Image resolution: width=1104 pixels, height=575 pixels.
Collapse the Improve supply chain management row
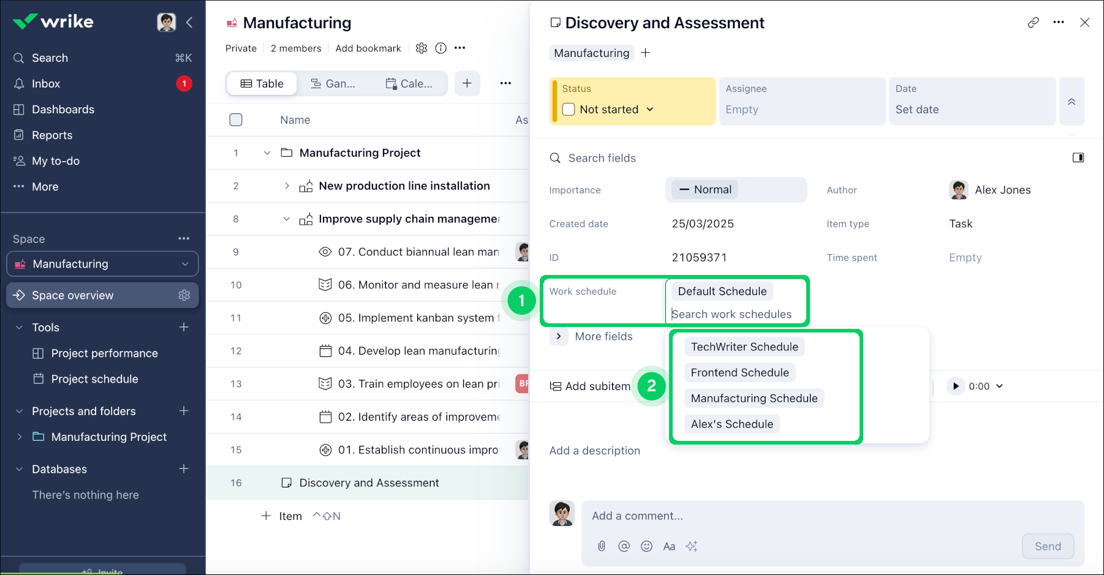pyautogui.click(x=287, y=219)
